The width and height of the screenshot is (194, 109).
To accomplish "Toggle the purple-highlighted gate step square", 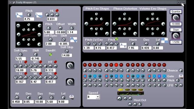I will click(x=159, y=76).
